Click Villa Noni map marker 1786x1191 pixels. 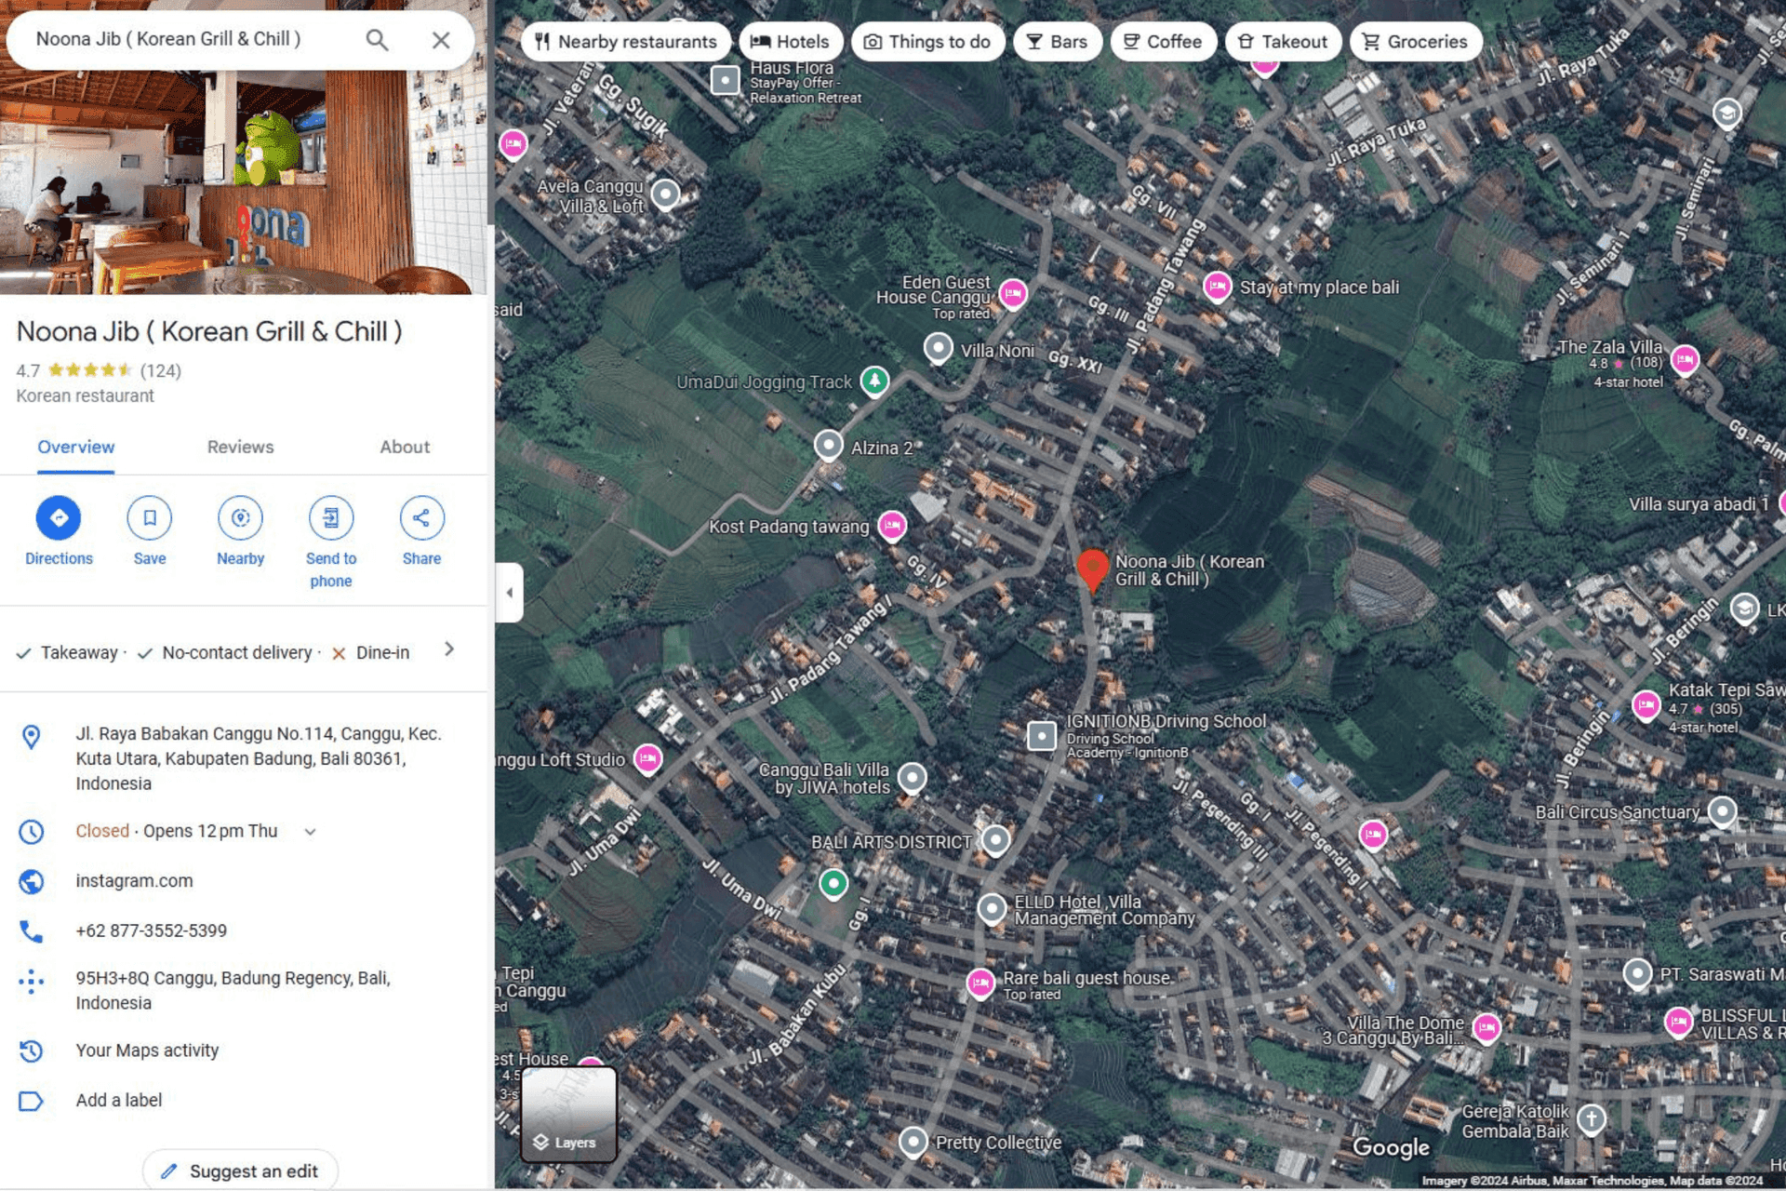[x=939, y=349]
